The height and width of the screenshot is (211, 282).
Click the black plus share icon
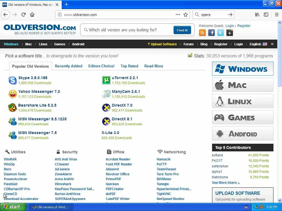(230, 33)
